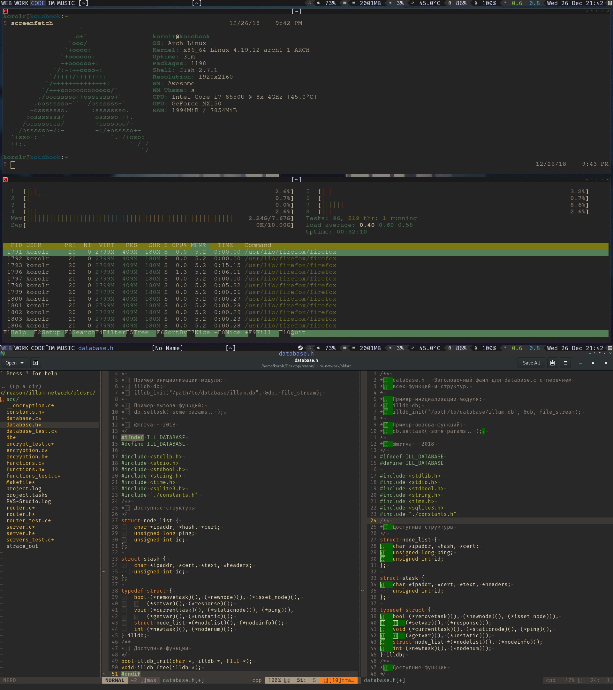Click the battery icon beside 100% in the lower bar
Screen dimensions: 613x690
476,348
